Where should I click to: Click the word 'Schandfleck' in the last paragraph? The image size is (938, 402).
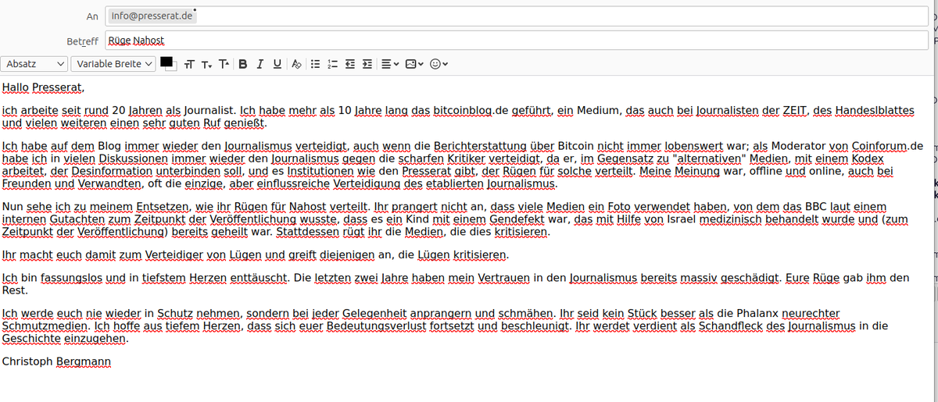(x=731, y=327)
